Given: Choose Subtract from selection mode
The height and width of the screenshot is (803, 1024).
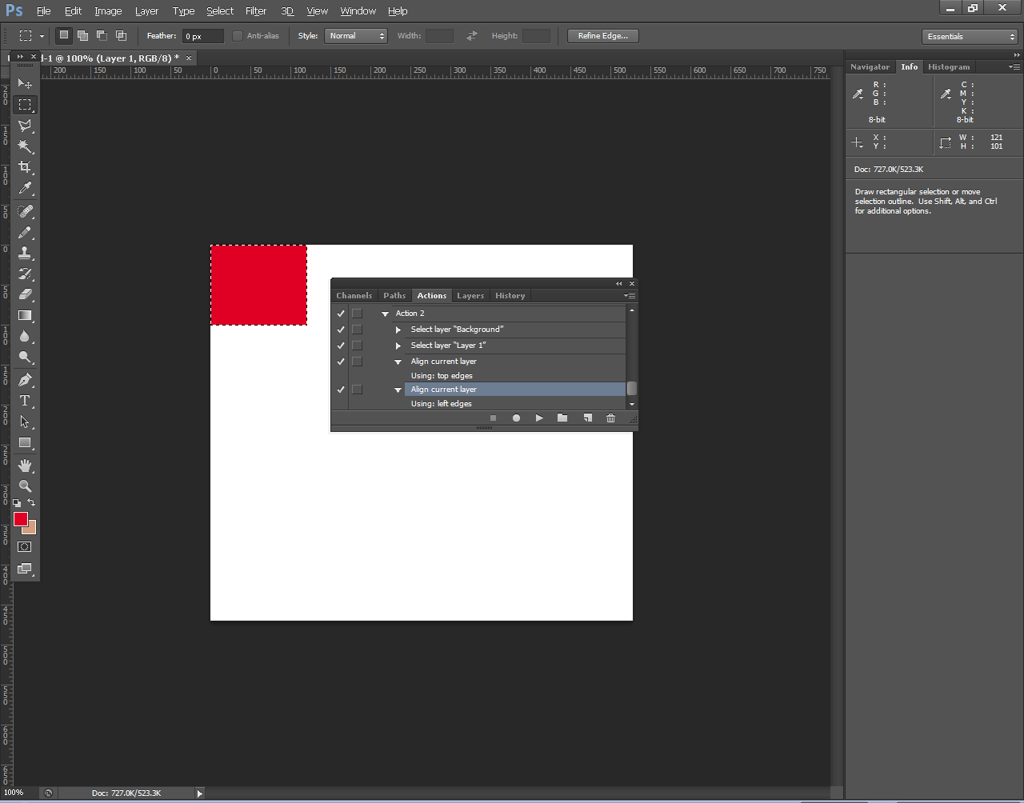Looking at the screenshot, I should 102,35.
